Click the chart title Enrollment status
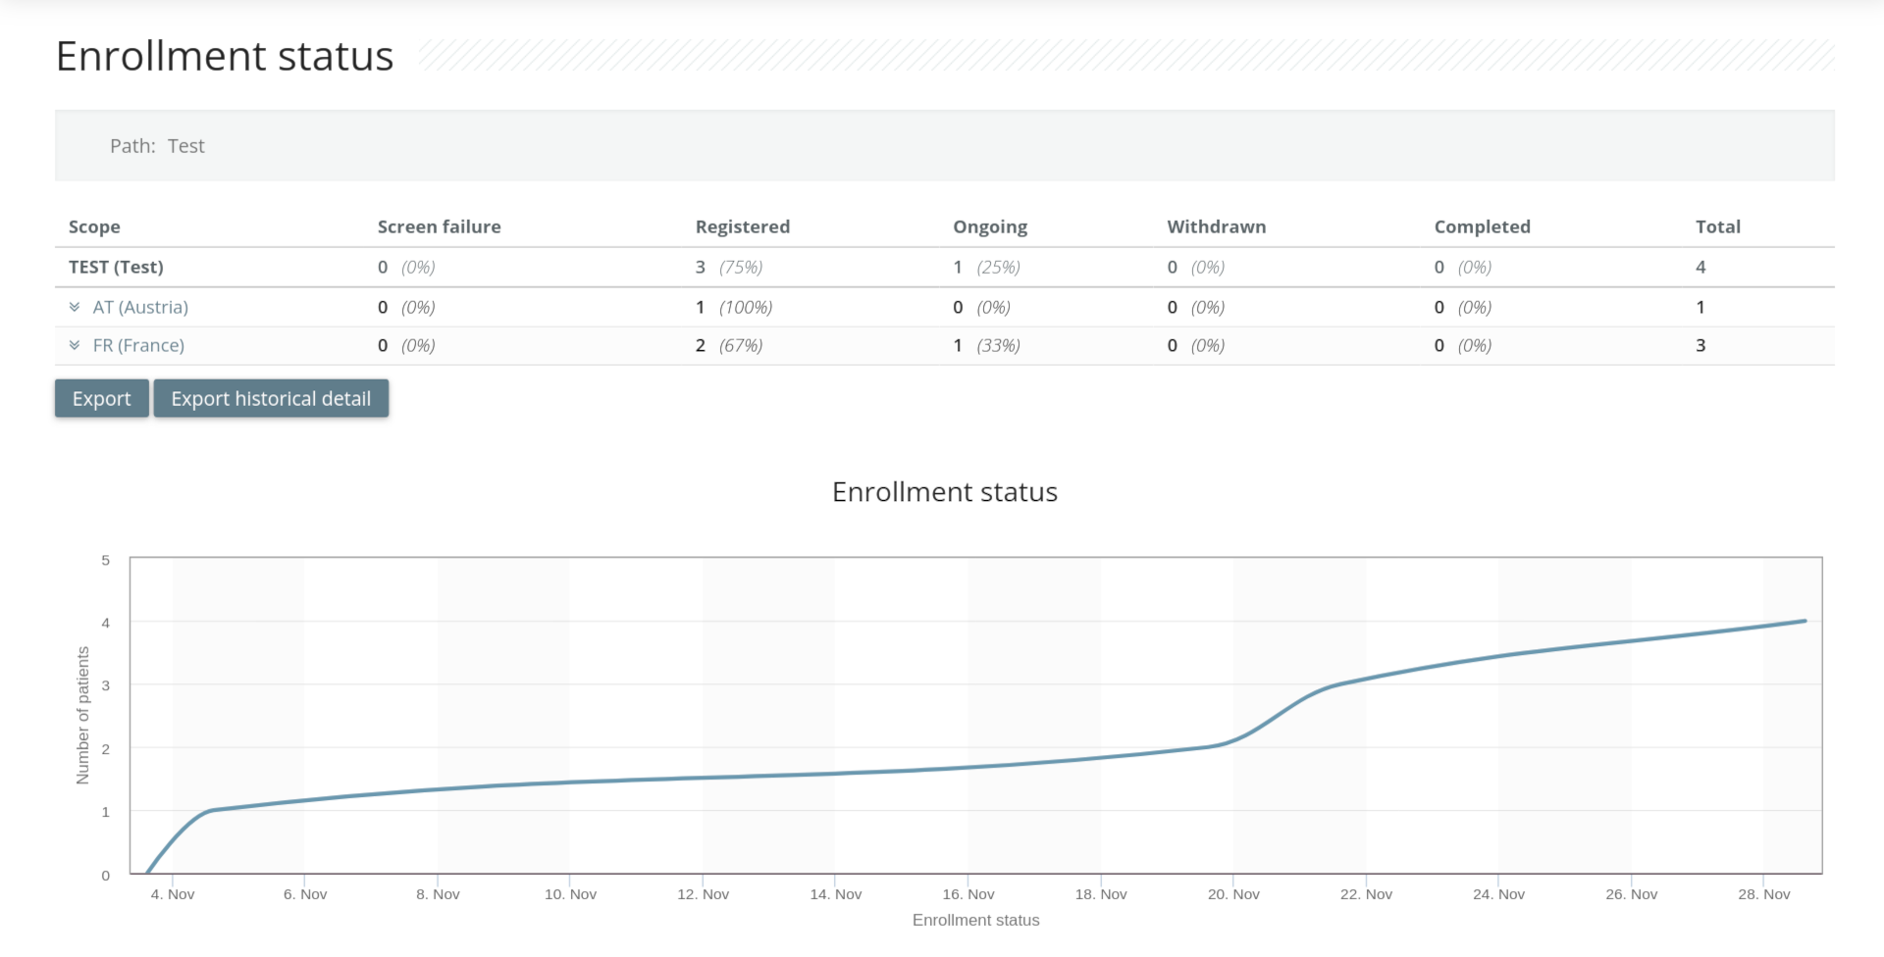This screenshot has width=1884, height=957. [x=944, y=492]
